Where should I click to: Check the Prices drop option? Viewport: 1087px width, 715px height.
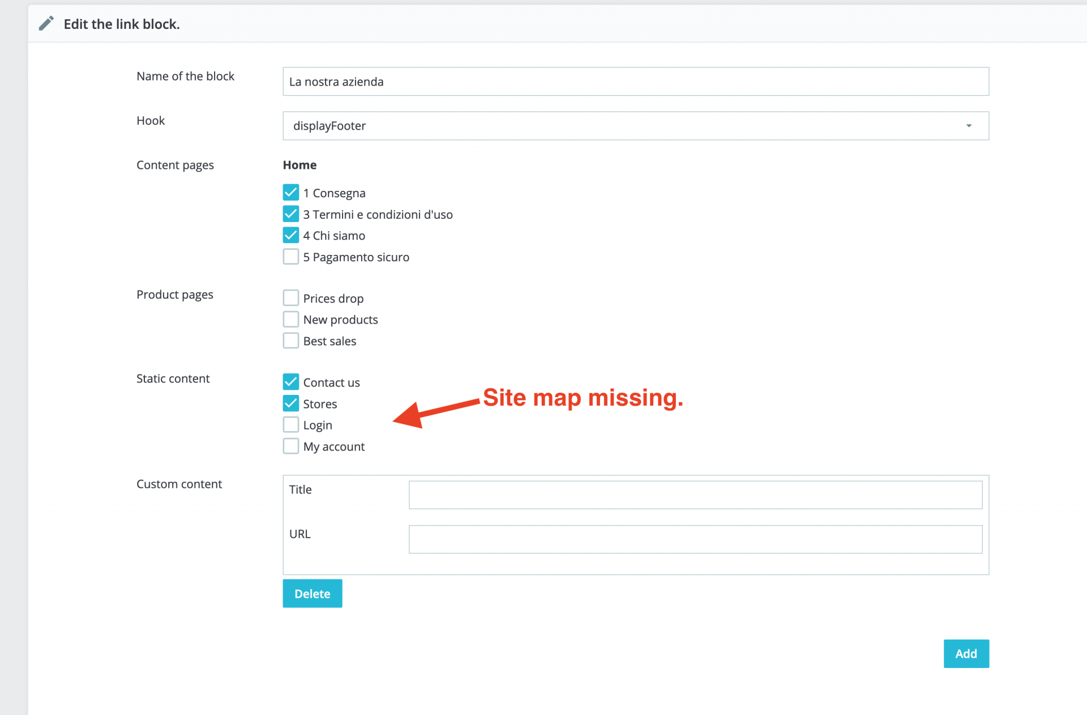(x=290, y=298)
